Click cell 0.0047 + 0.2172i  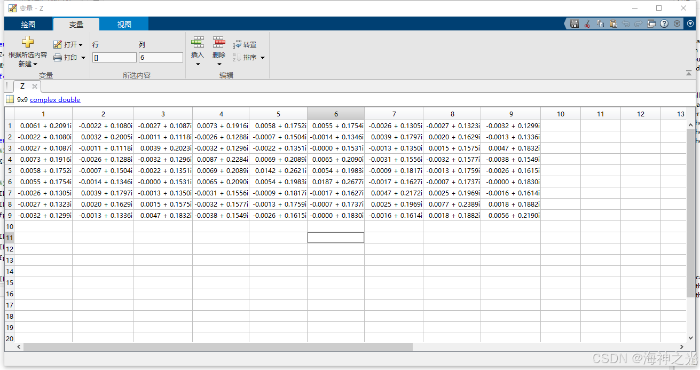[394, 193]
